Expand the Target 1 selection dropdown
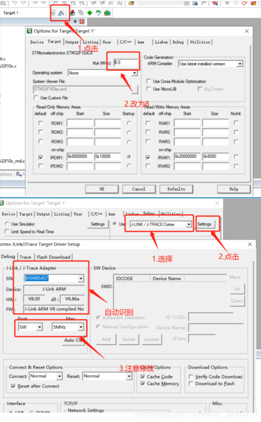Viewport: 261px width, 422px height. (53, 13)
